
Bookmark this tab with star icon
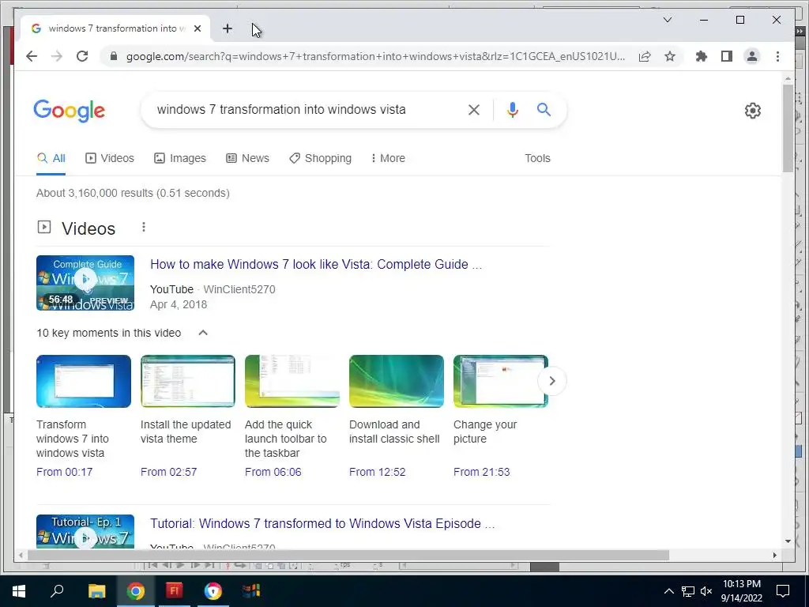click(670, 56)
